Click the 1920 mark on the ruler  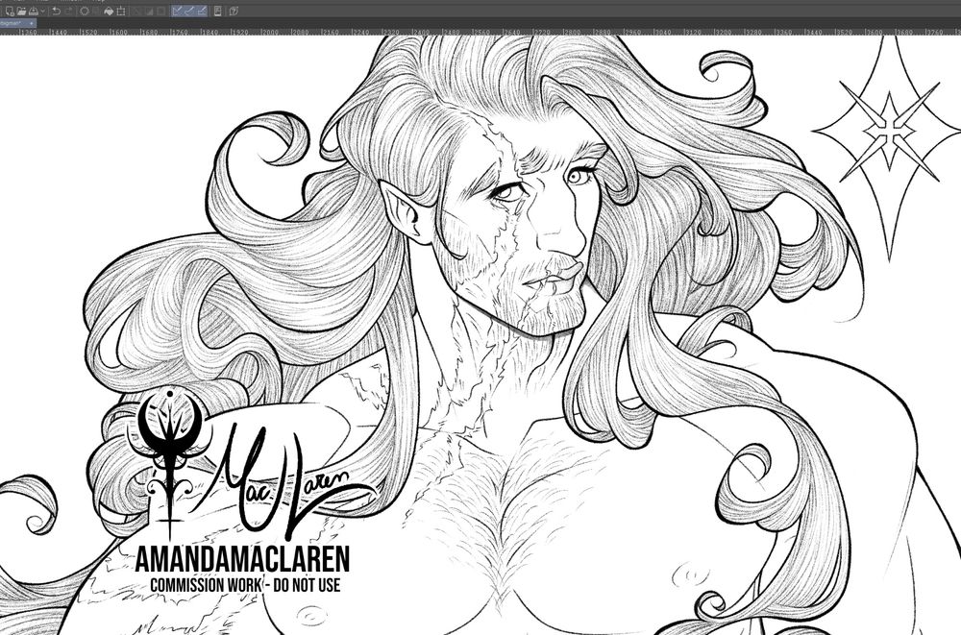(x=233, y=31)
